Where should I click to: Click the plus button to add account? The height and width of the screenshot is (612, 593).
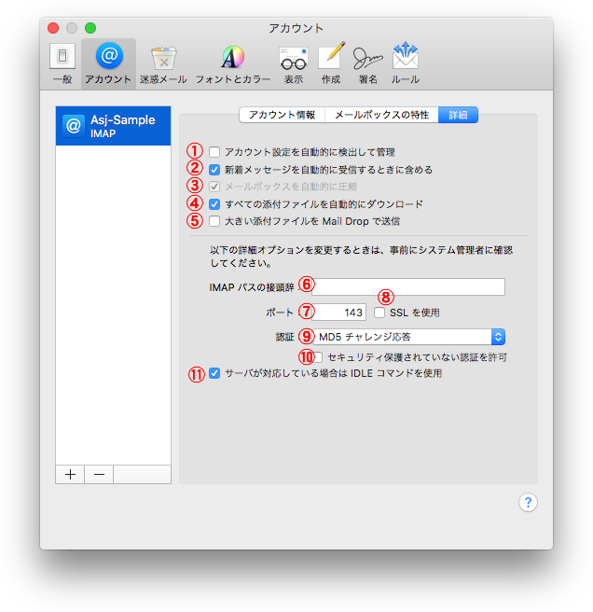(70, 474)
